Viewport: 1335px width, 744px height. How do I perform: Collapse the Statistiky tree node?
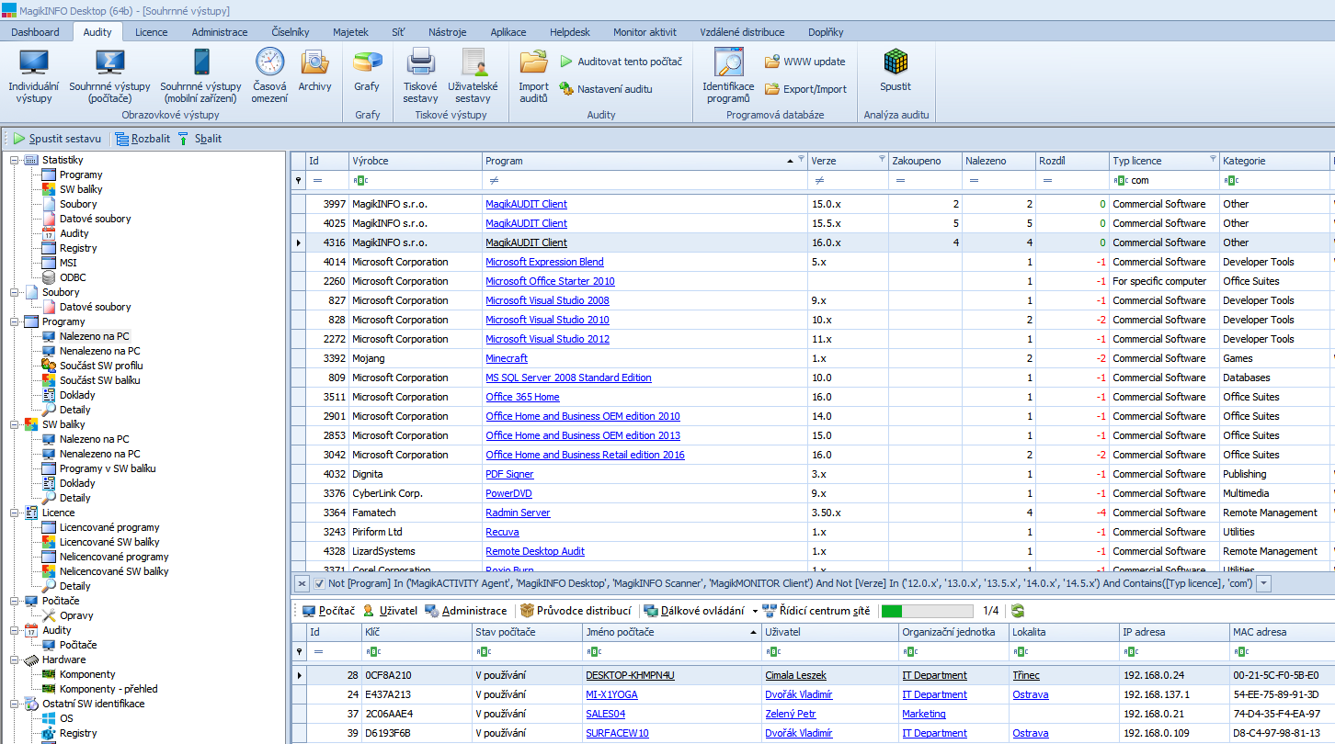coord(15,160)
